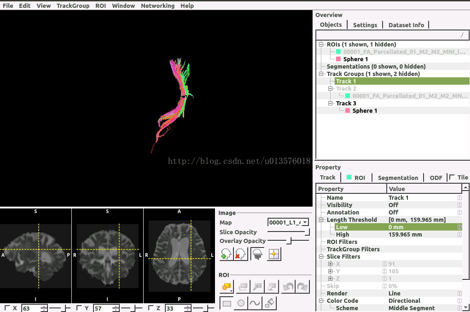The width and height of the screenshot is (470, 312).
Task: Click the pink swatch of ROI Sphere 1
Action: point(338,59)
